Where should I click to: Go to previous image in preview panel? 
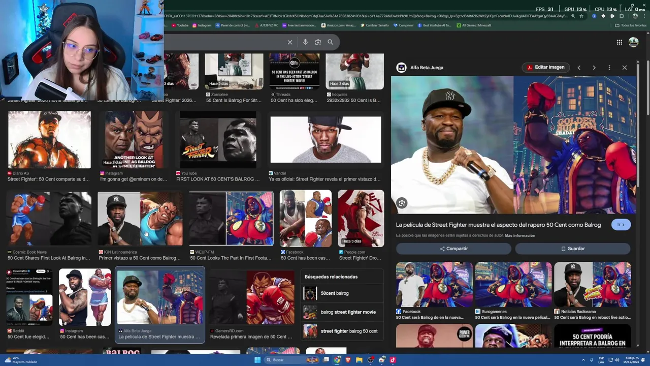pos(579,68)
